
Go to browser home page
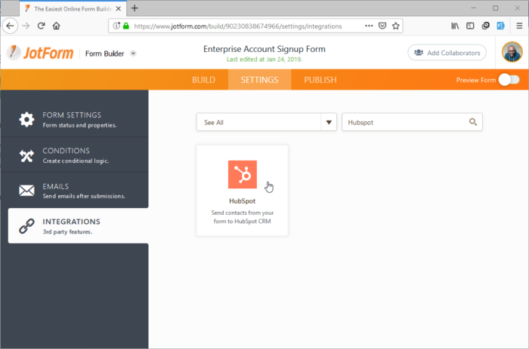click(x=57, y=26)
